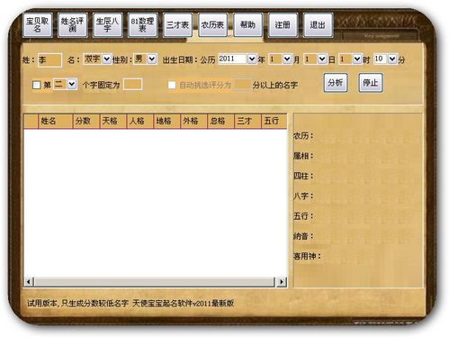Click the 分数 column header
Image resolution: width=449 pixels, height=338 pixels.
[x=86, y=121]
